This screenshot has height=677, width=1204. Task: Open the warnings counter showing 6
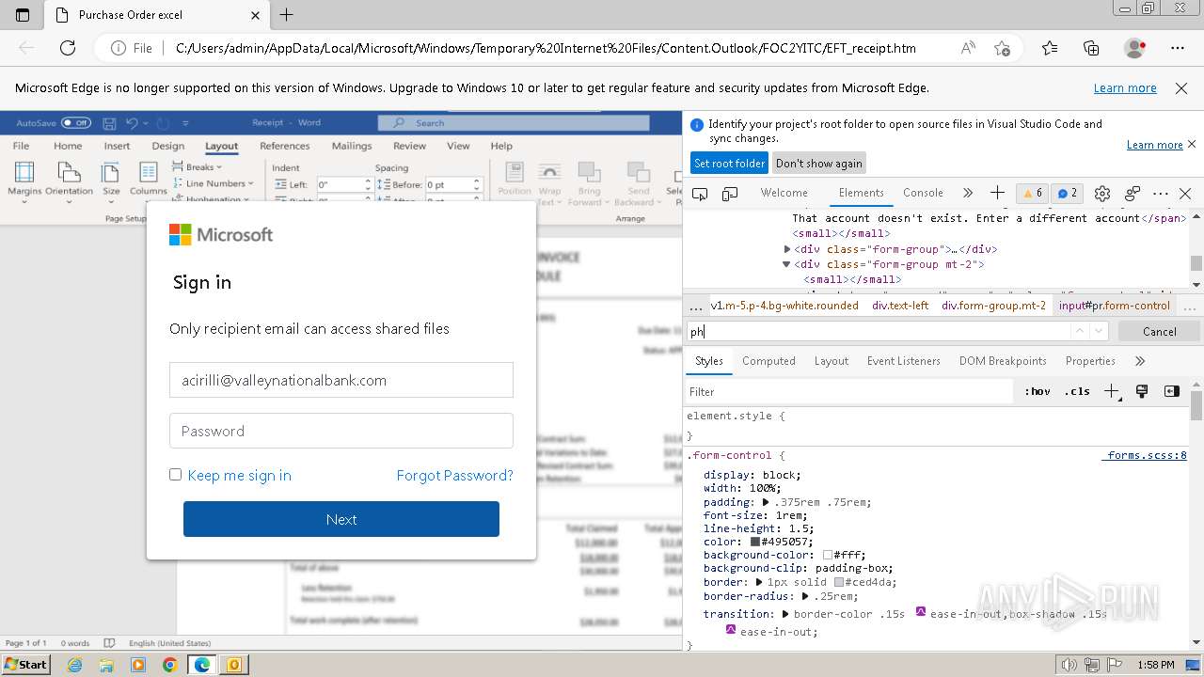1033,193
